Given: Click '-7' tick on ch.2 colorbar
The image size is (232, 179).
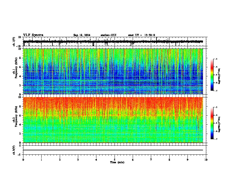Looking at the screenshot, I should 216,139.
